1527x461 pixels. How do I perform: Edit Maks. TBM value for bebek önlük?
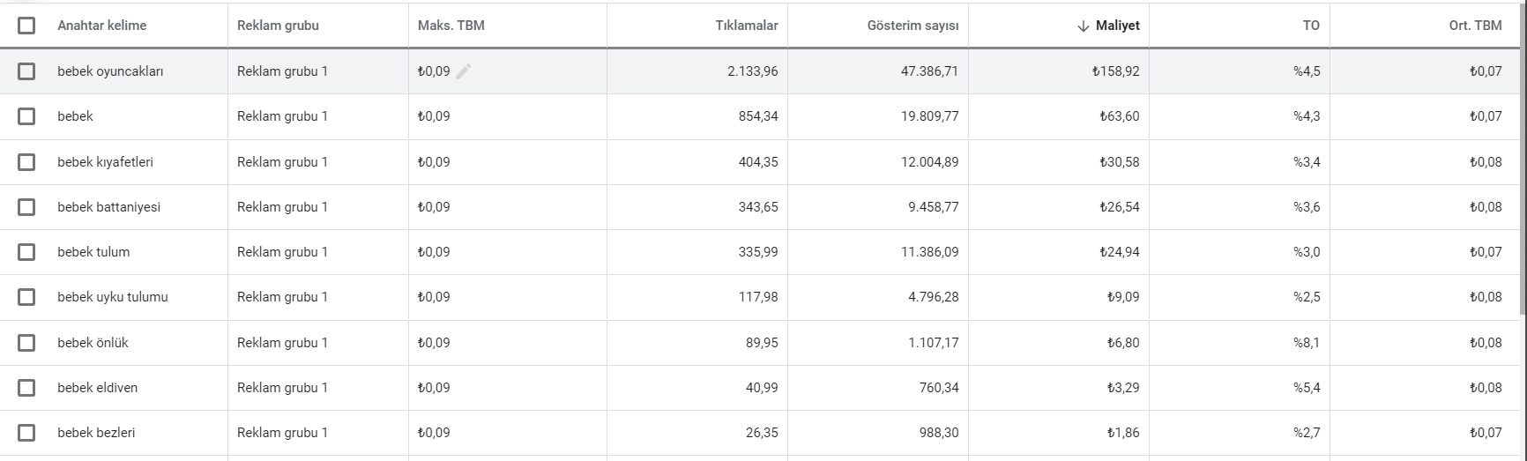pyautogui.click(x=434, y=343)
